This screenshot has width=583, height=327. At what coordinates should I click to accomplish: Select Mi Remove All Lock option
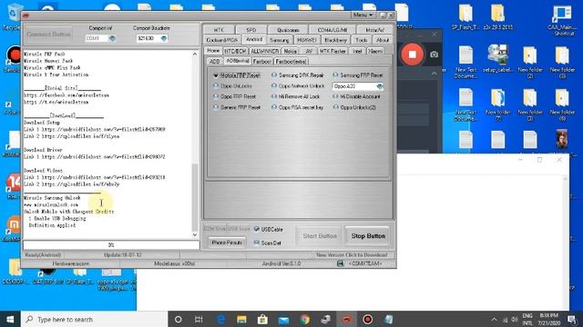click(295, 97)
